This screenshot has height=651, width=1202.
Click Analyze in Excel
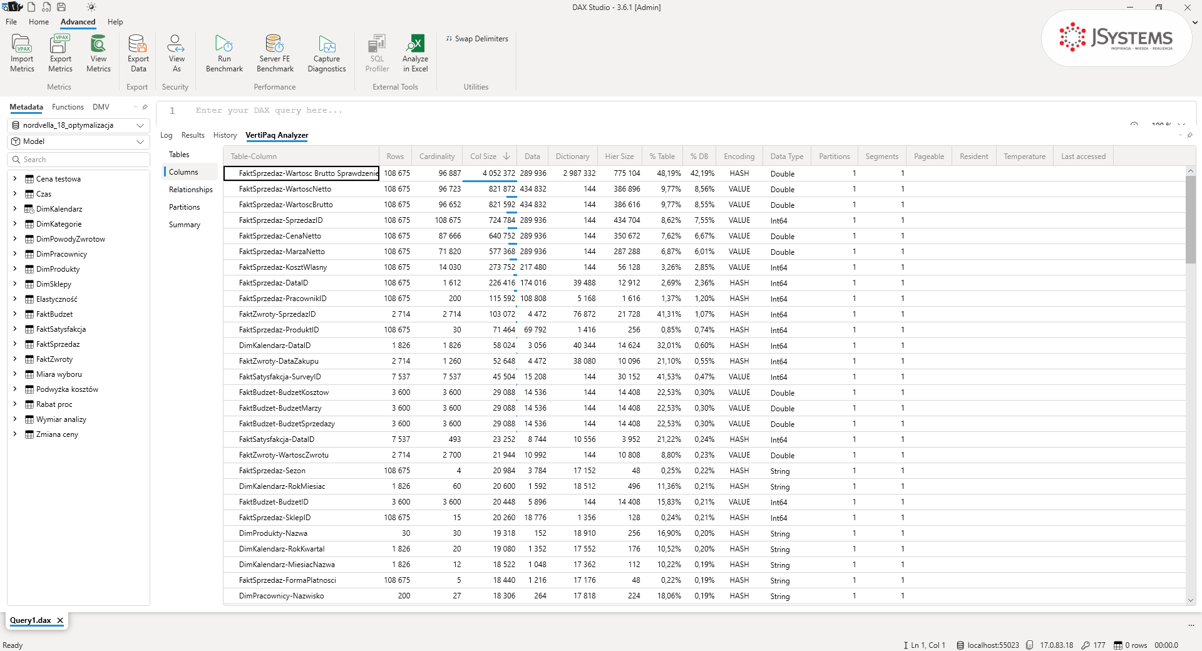click(415, 54)
